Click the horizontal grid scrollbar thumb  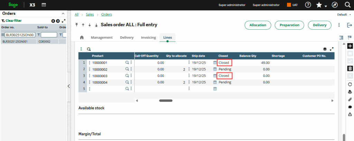tap(166, 101)
